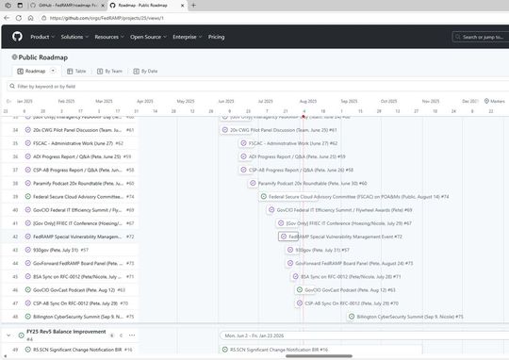Collapse the FY25 Rev5 Balance Improvement group
Image resolution: width=509 pixels, height=360 pixels.
click(x=8, y=335)
